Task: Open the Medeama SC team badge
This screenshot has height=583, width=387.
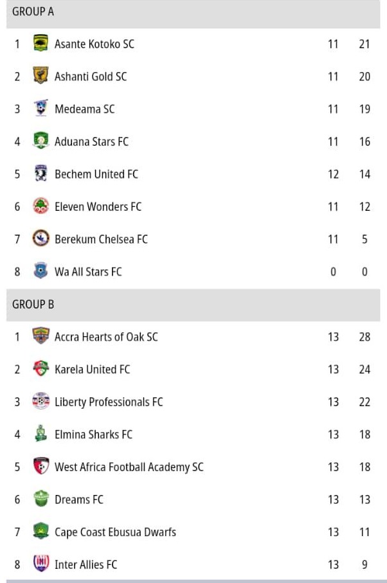Action: pos(41,108)
